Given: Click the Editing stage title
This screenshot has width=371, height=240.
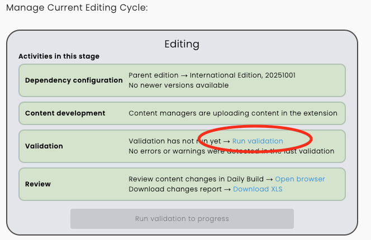Looking at the screenshot, I should tap(182, 44).
